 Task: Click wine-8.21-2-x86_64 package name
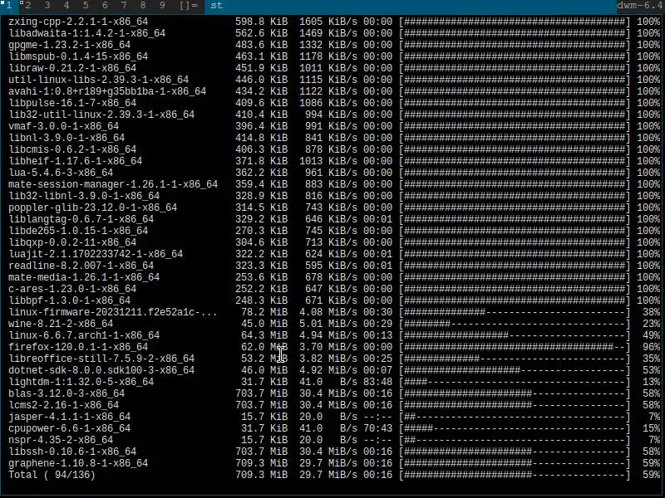click(61, 324)
